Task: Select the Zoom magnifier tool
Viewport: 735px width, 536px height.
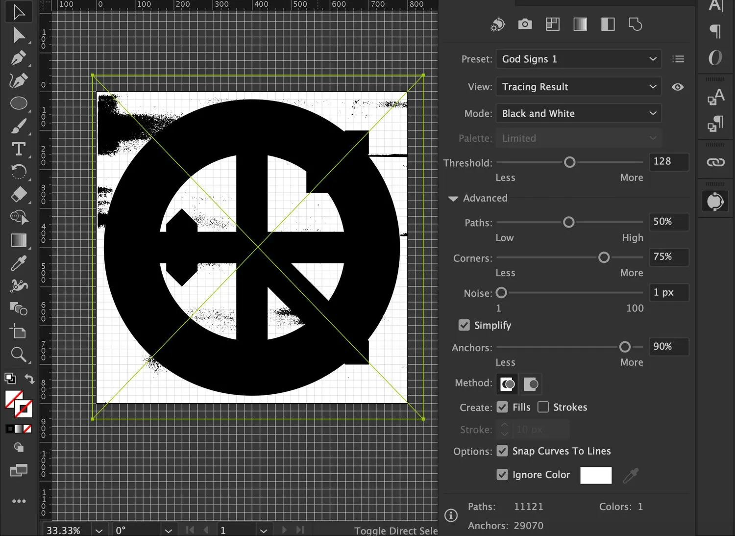Action: click(19, 354)
